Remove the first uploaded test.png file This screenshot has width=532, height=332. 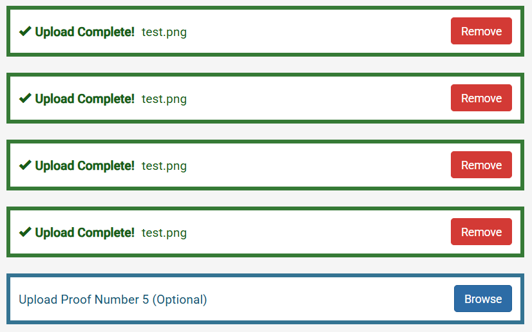[x=481, y=32]
